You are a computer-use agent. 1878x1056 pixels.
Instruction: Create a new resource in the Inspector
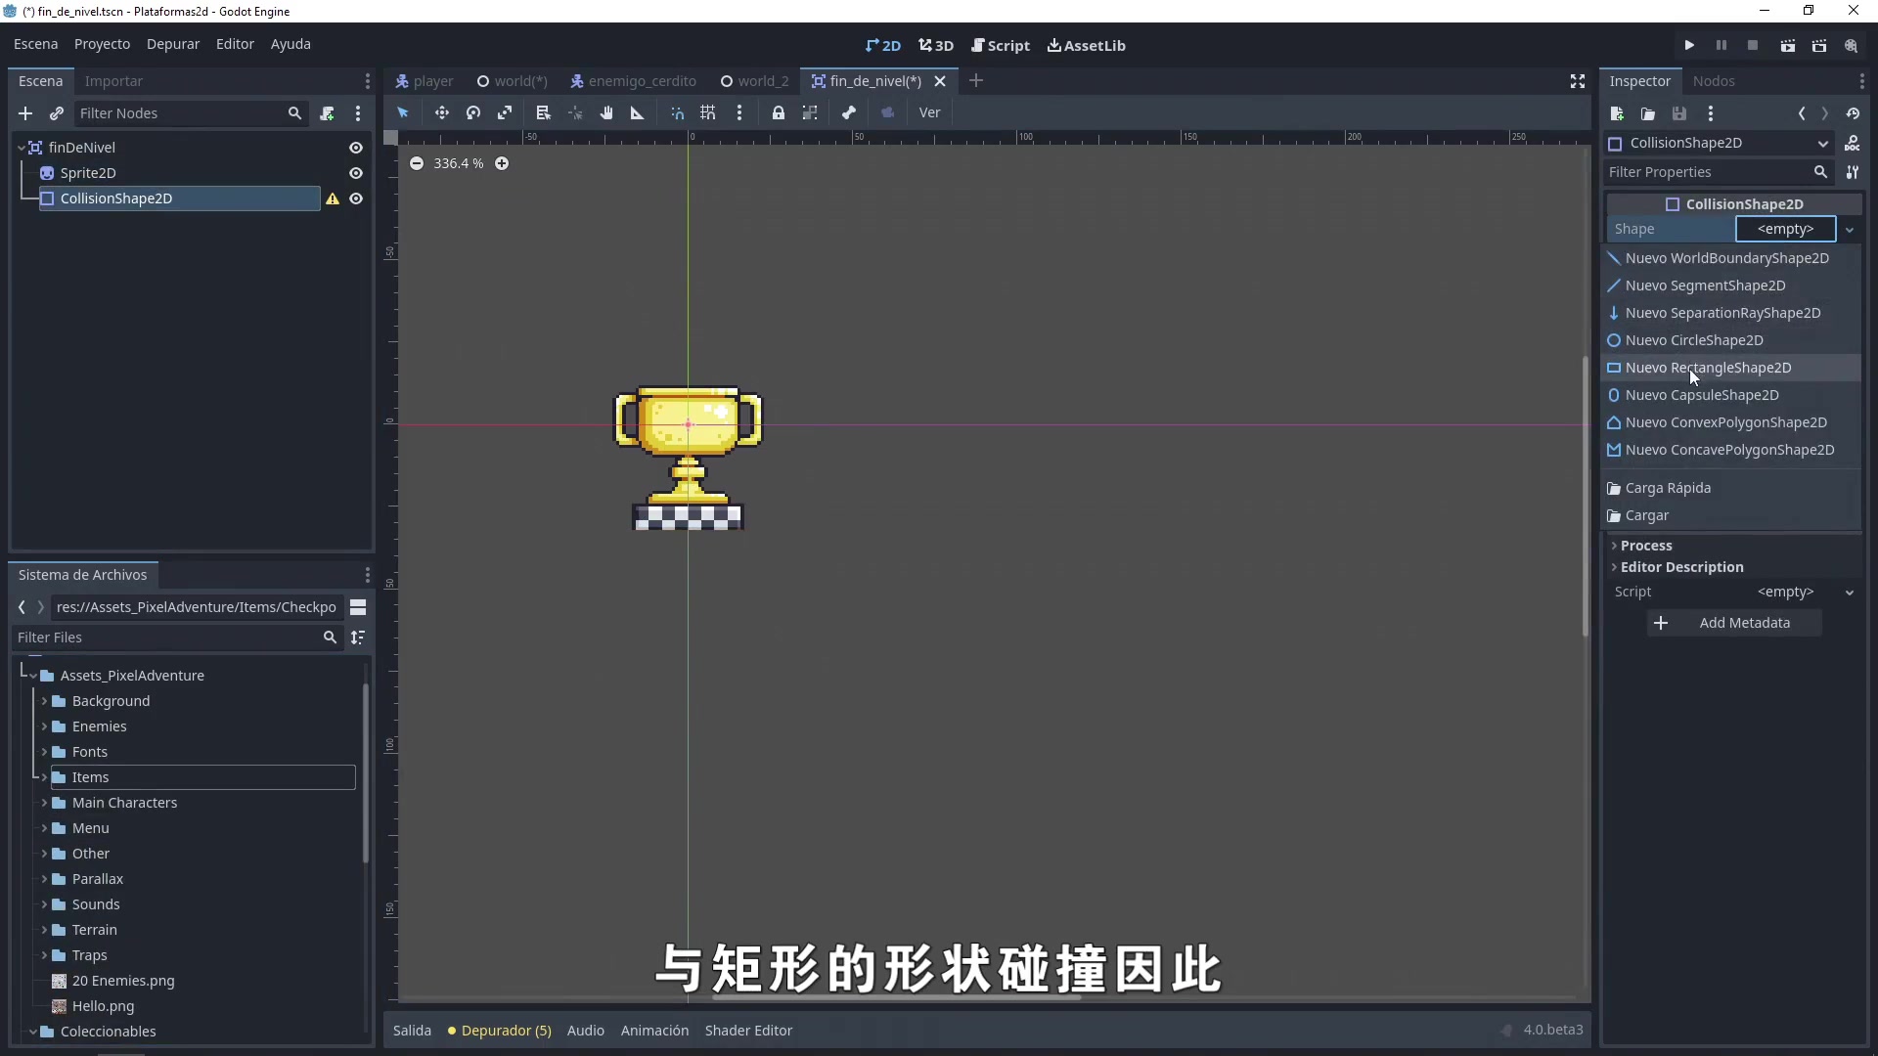coord(1619,113)
